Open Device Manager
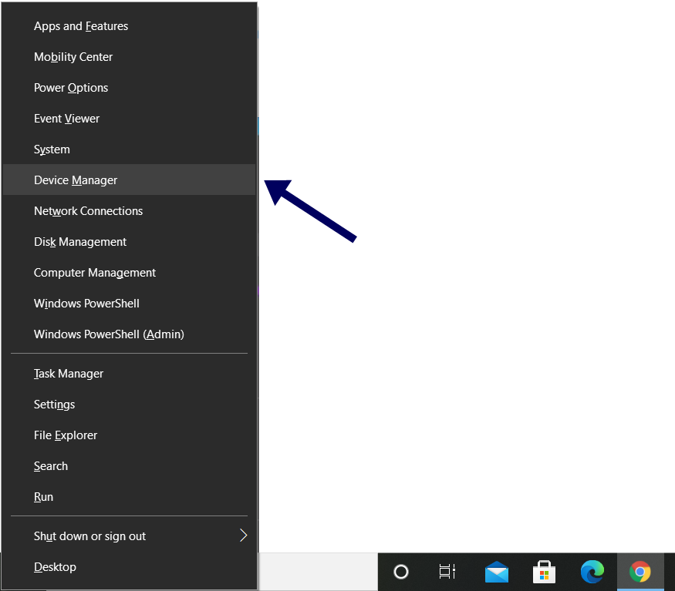The width and height of the screenshot is (675, 591). click(76, 180)
